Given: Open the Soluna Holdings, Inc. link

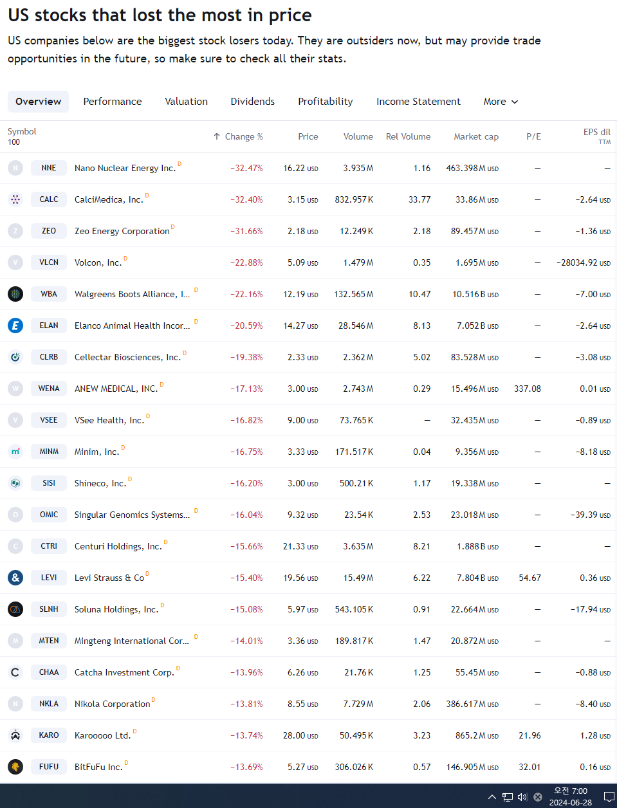Looking at the screenshot, I should (x=116, y=609).
